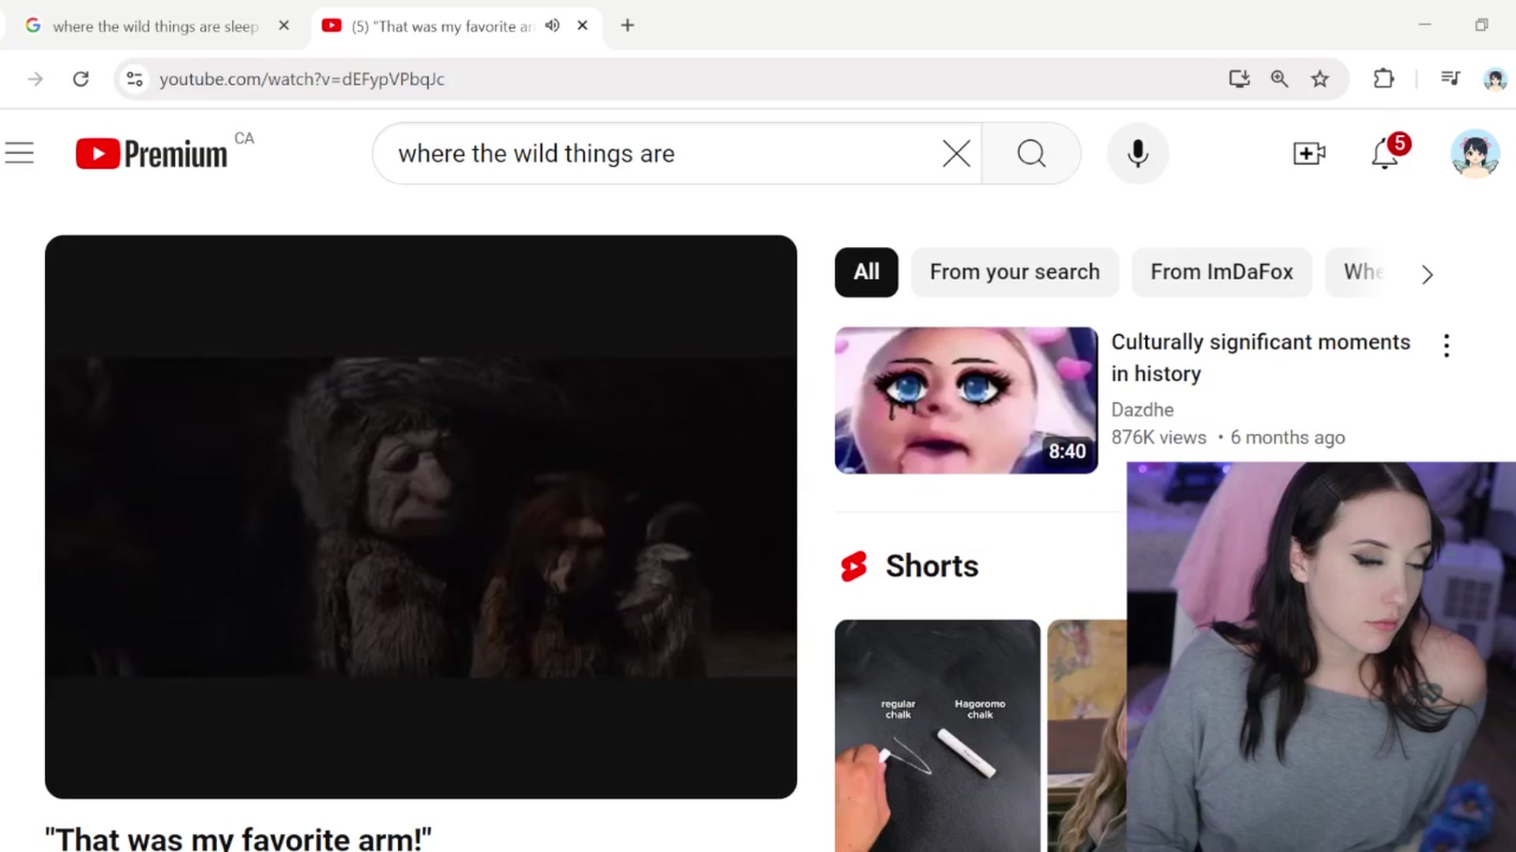The width and height of the screenshot is (1516, 852).
Task: Go forward in browser history
Action: tap(36, 79)
